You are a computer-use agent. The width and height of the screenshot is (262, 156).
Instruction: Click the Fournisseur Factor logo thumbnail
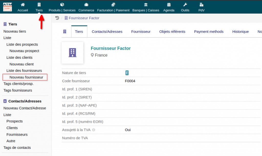point(72,53)
